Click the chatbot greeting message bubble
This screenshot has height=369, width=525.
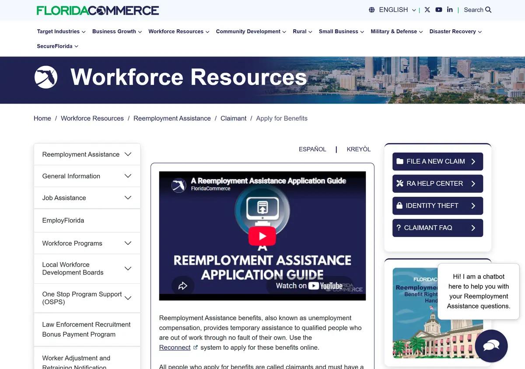pyautogui.click(x=478, y=291)
